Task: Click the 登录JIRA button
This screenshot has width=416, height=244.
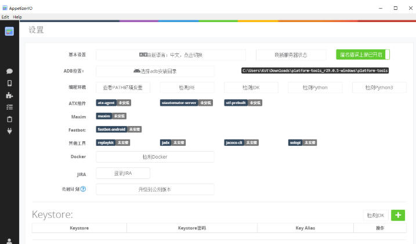Action: (123, 173)
